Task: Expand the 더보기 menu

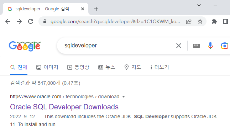Action: pyautogui.click(x=160, y=67)
